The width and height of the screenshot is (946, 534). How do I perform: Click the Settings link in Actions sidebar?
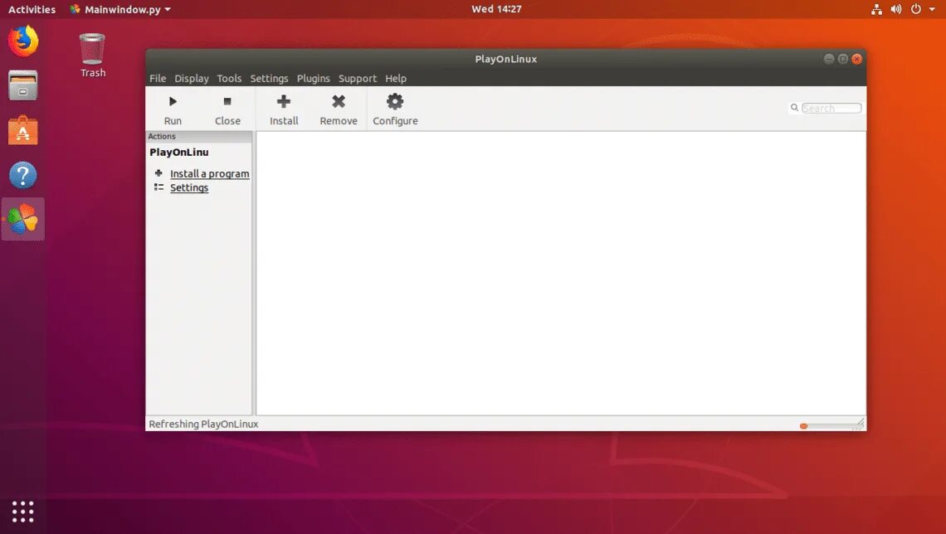(x=189, y=187)
